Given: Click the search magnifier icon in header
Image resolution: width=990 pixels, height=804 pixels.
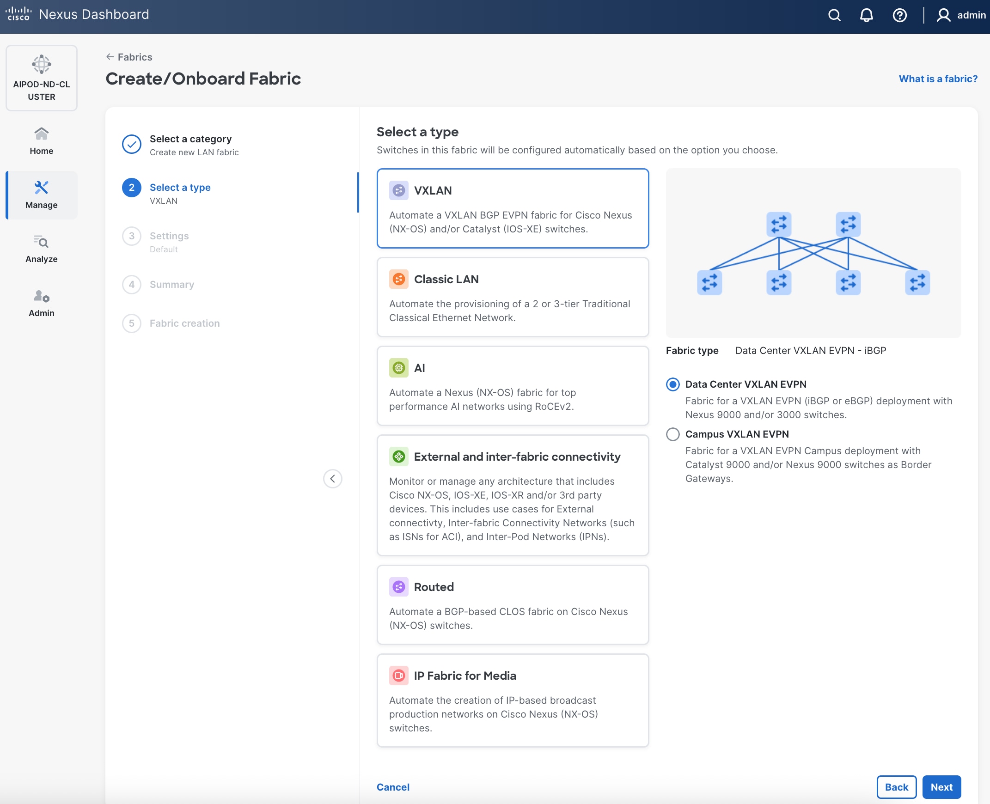Looking at the screenshot, I should [x=834, y=15].
